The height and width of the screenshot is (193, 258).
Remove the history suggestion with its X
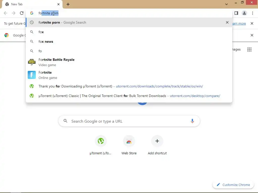pyautogui.click(x=227, y=22)
